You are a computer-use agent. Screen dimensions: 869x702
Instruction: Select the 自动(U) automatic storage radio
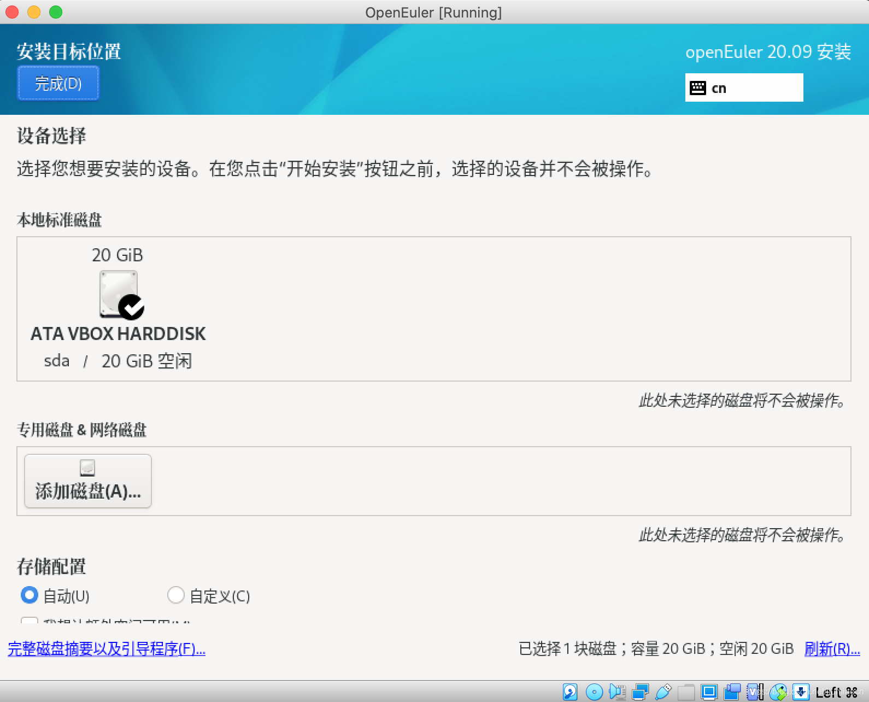(x=30, y=595)
